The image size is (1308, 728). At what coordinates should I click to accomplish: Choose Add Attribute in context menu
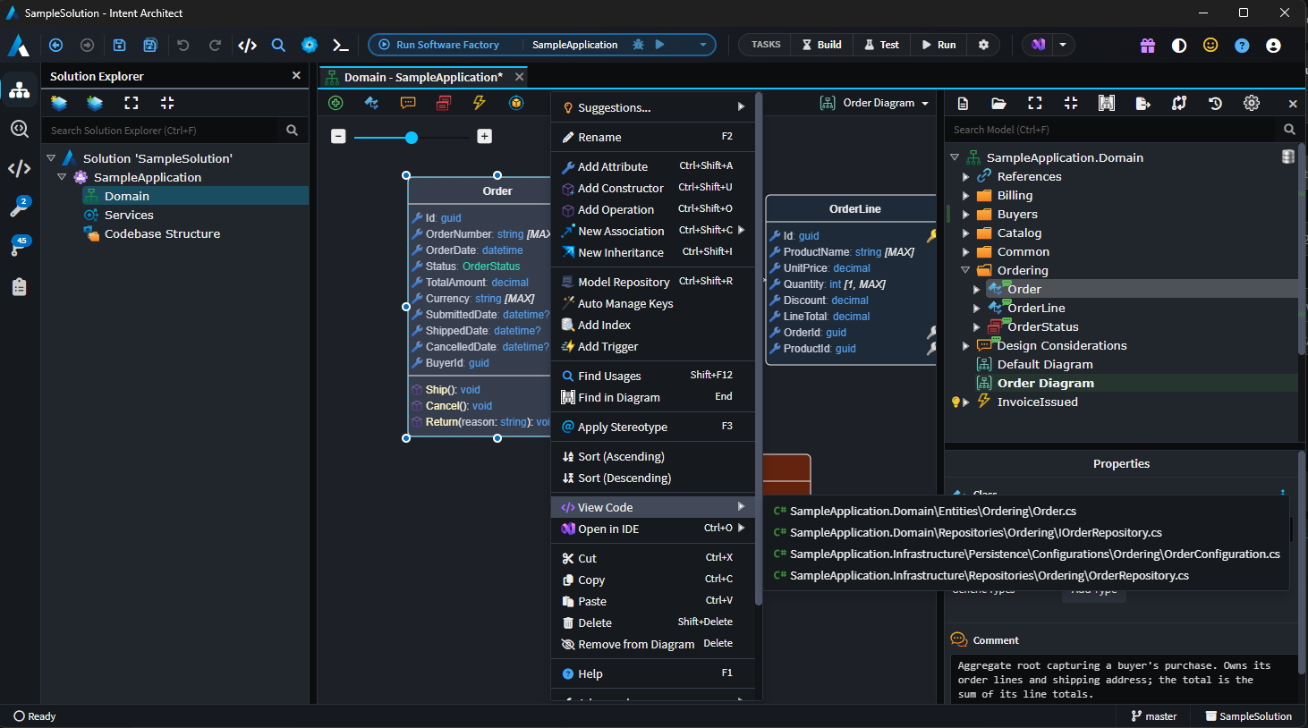(x=653, y=166)
